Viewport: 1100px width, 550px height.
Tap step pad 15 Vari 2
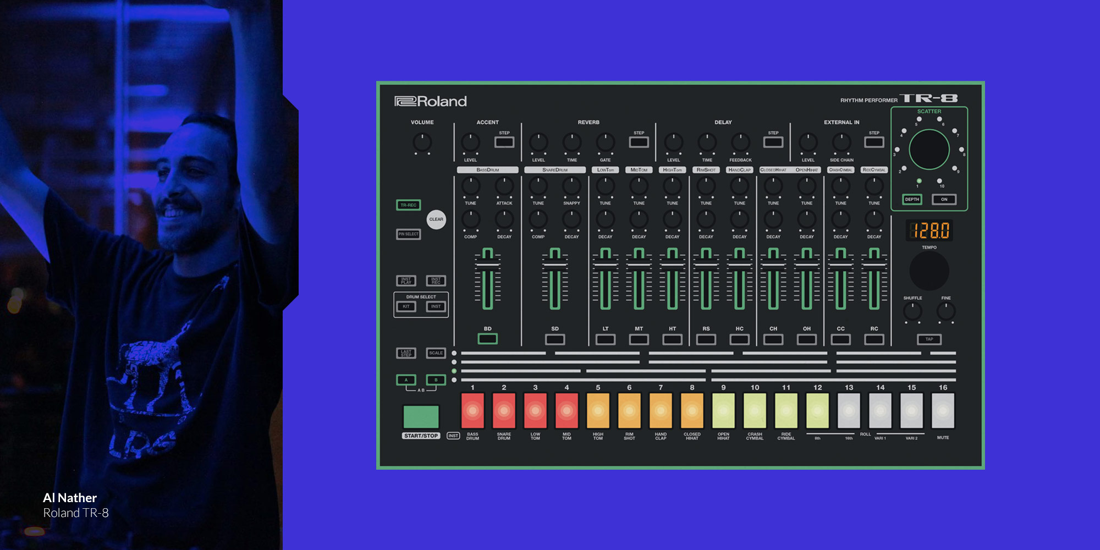[x=911, y=410]
